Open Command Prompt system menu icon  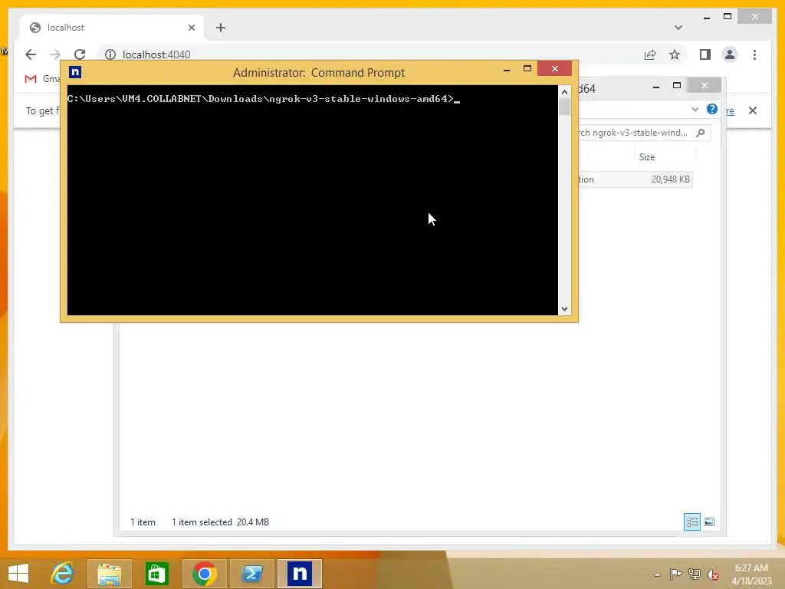click(75, 72)
